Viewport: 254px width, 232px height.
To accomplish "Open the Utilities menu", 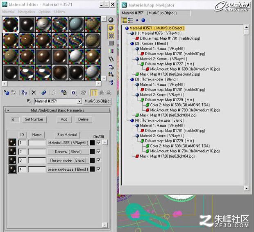I will point(60,12).
